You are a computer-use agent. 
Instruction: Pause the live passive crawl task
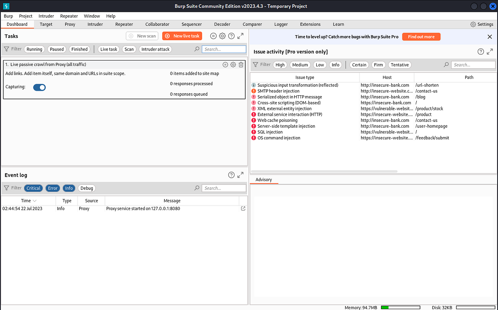[x=225, y=64]
